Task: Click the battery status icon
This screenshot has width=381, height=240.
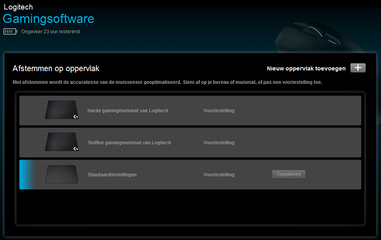Action: click(10, 32)
